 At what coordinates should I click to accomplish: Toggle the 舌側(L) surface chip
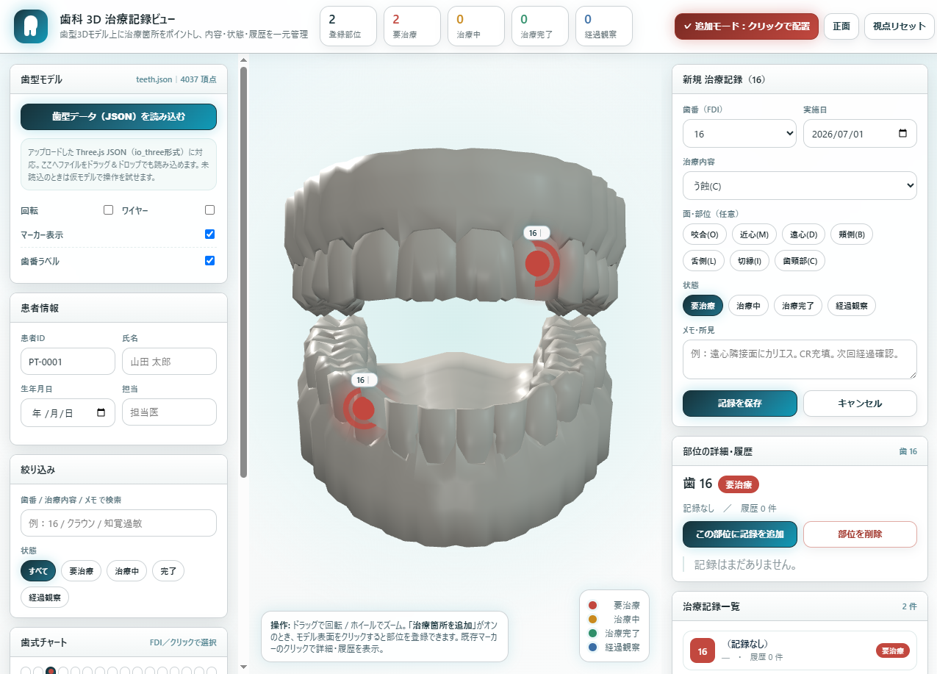[x=704, y=261]
